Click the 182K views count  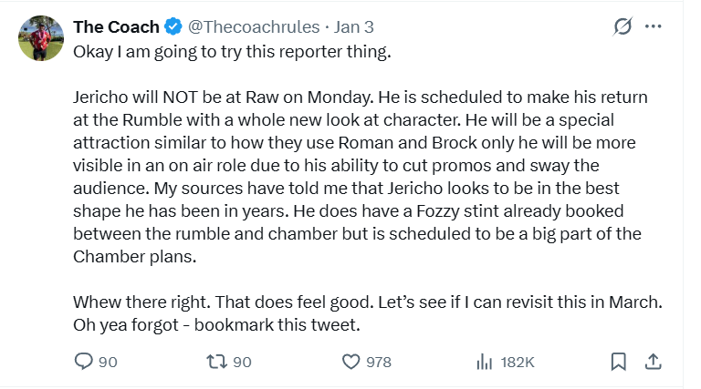[x=518, y=362]
